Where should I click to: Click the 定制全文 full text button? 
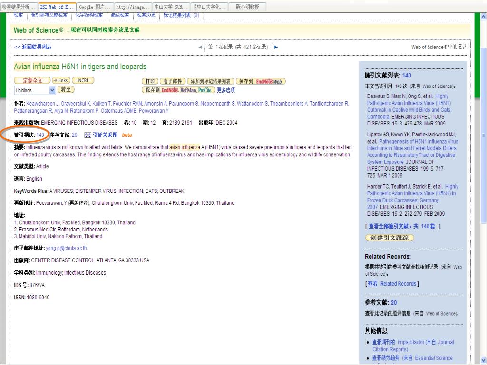click(32, 80)
